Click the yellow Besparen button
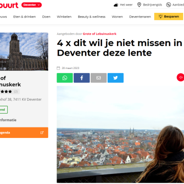Image resolution: width=184 pixels, height=184 pixels. 168,17
